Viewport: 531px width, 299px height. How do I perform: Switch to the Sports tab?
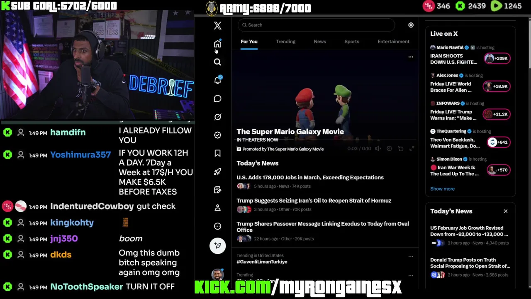click(x=352, y=42)
